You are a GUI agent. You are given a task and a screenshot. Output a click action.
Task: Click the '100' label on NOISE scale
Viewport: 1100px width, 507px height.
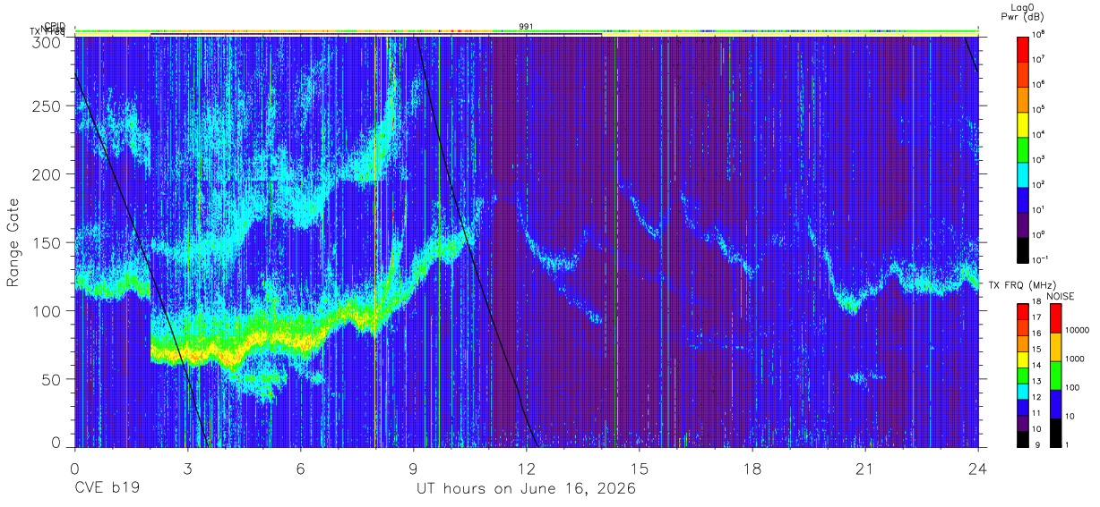[1073, 387]
